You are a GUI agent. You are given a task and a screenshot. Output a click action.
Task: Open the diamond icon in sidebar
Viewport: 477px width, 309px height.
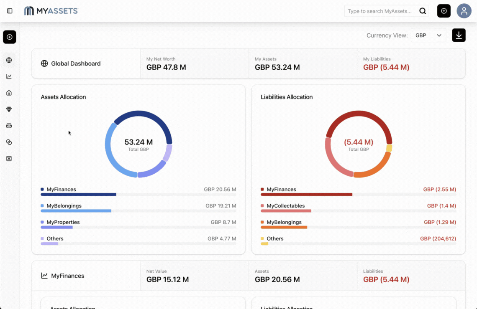click(x=9, y=109)
